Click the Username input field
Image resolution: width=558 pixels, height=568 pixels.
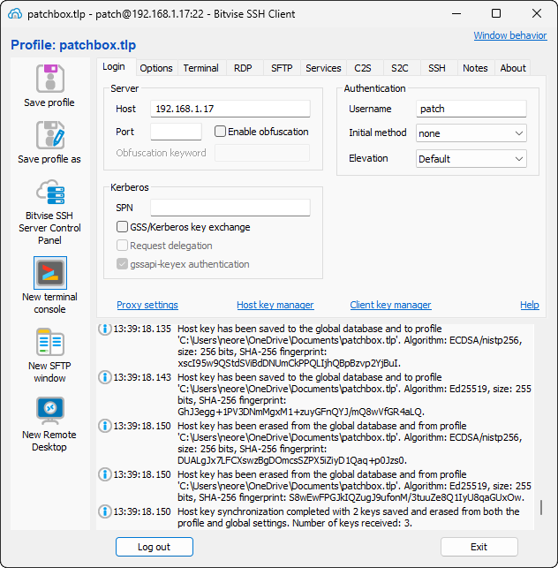(471, 109)
